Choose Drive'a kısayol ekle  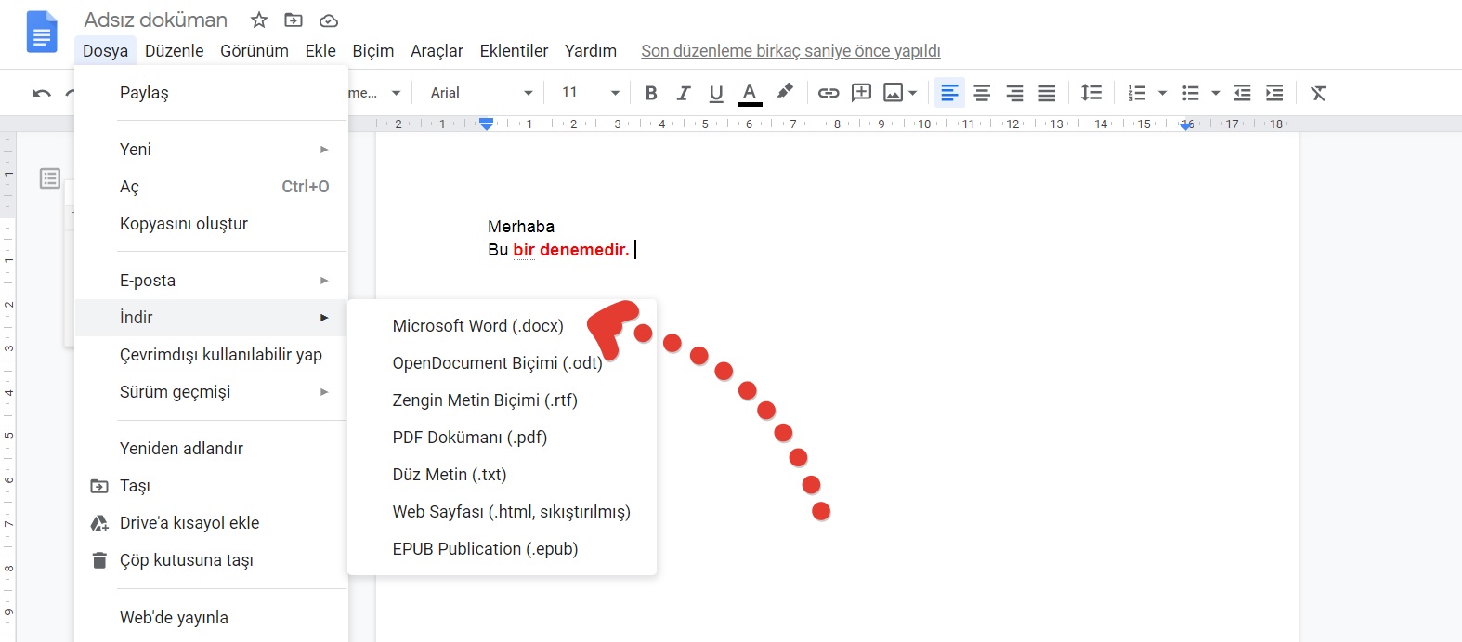[x=211, y=523]
